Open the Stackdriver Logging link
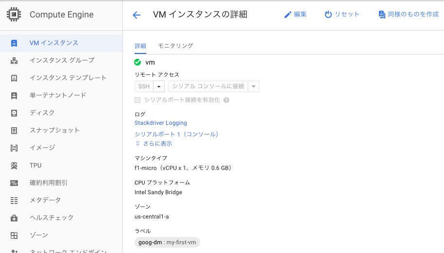This screenshot has width=444, height=253. 161,123
